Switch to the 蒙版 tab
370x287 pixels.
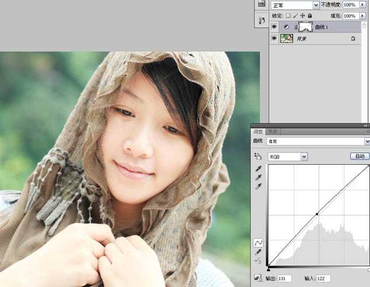pos(273,132)
